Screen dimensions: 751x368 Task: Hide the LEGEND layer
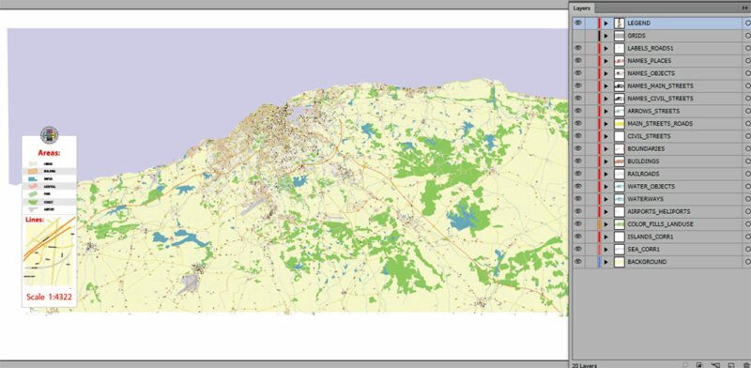tap(578, 23)
